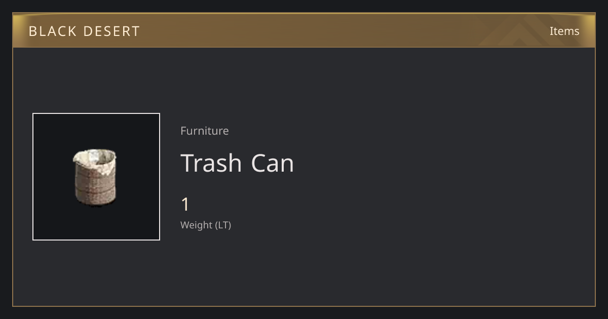Open the BLACK DESERT title link
The image size is (608, 319).
(x=84, y=31)
